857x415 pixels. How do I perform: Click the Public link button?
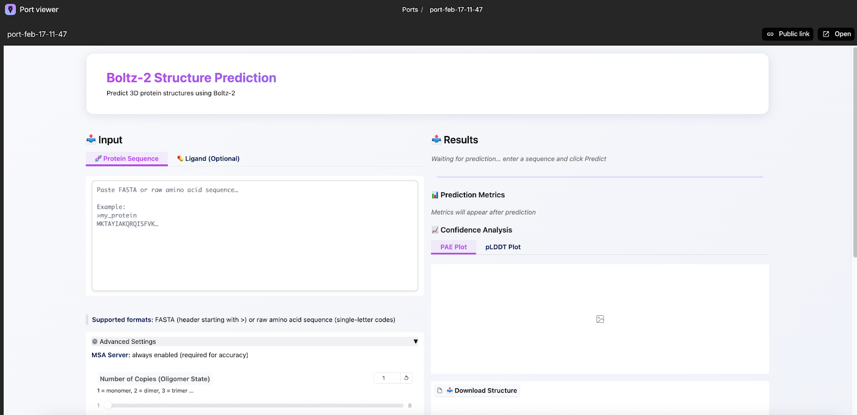(788, 34)
